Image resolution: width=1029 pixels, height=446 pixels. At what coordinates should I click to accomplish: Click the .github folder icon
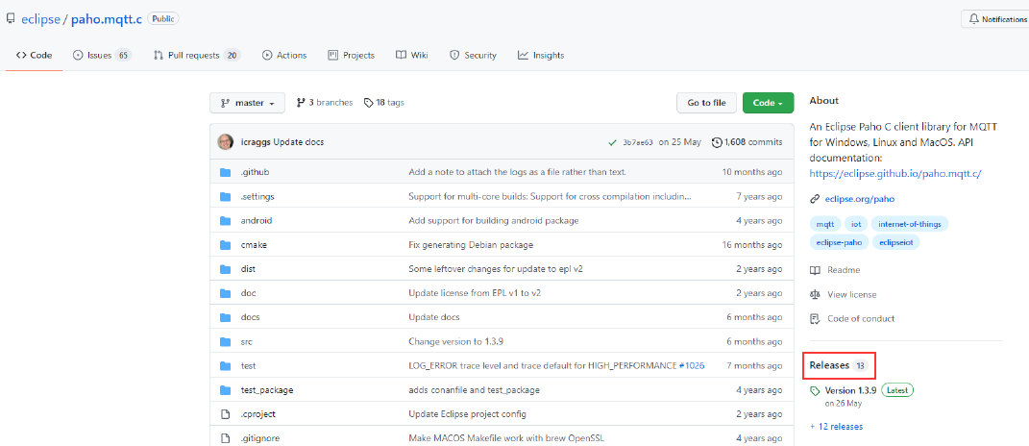click(x=226, y=172)
